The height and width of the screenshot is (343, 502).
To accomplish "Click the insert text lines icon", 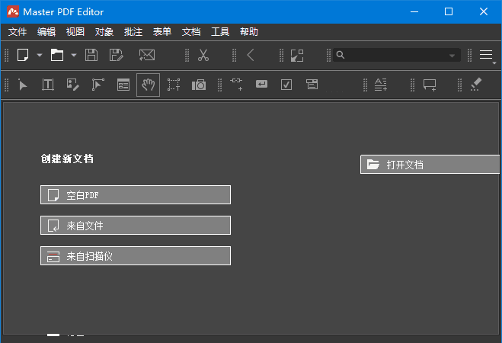I will pyautogui.click(x=381, y=85).
